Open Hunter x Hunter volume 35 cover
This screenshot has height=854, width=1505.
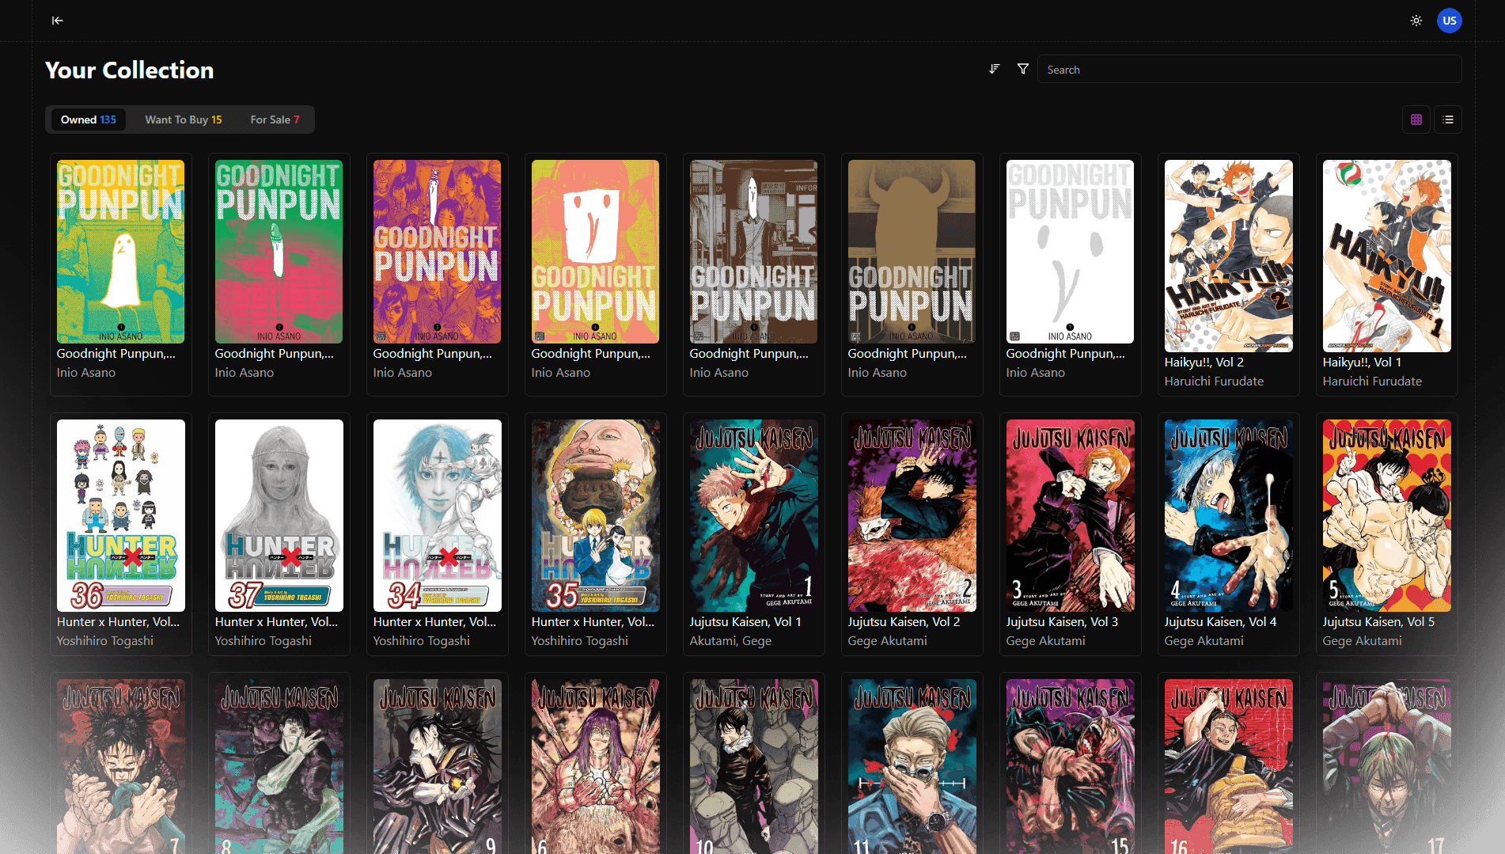coord(596,515)
